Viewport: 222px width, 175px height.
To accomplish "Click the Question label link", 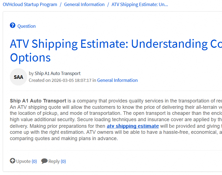I will pos(26,26).
